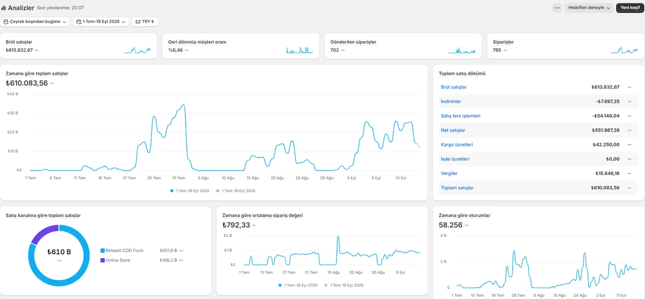Click the ₺613.832,67 value in Brüt satışlar card
This screenshot has width=645, height=299.
pyautogui.click(x=19, y=50)
